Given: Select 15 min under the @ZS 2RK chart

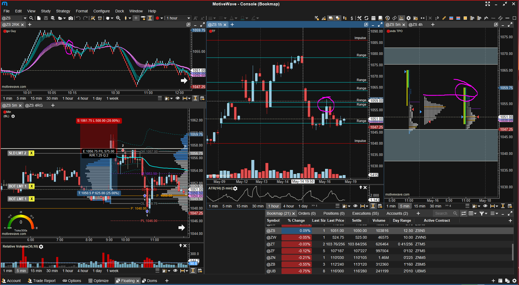Looking at the screenshot, I should [36, 98].
